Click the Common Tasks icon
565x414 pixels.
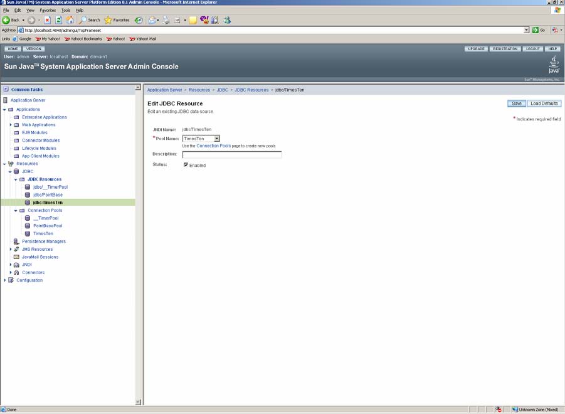pyautogui.click(x=6, y=89)
